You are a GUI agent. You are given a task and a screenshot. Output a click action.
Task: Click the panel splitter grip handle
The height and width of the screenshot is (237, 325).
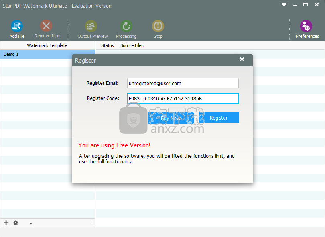coord(92,223)
